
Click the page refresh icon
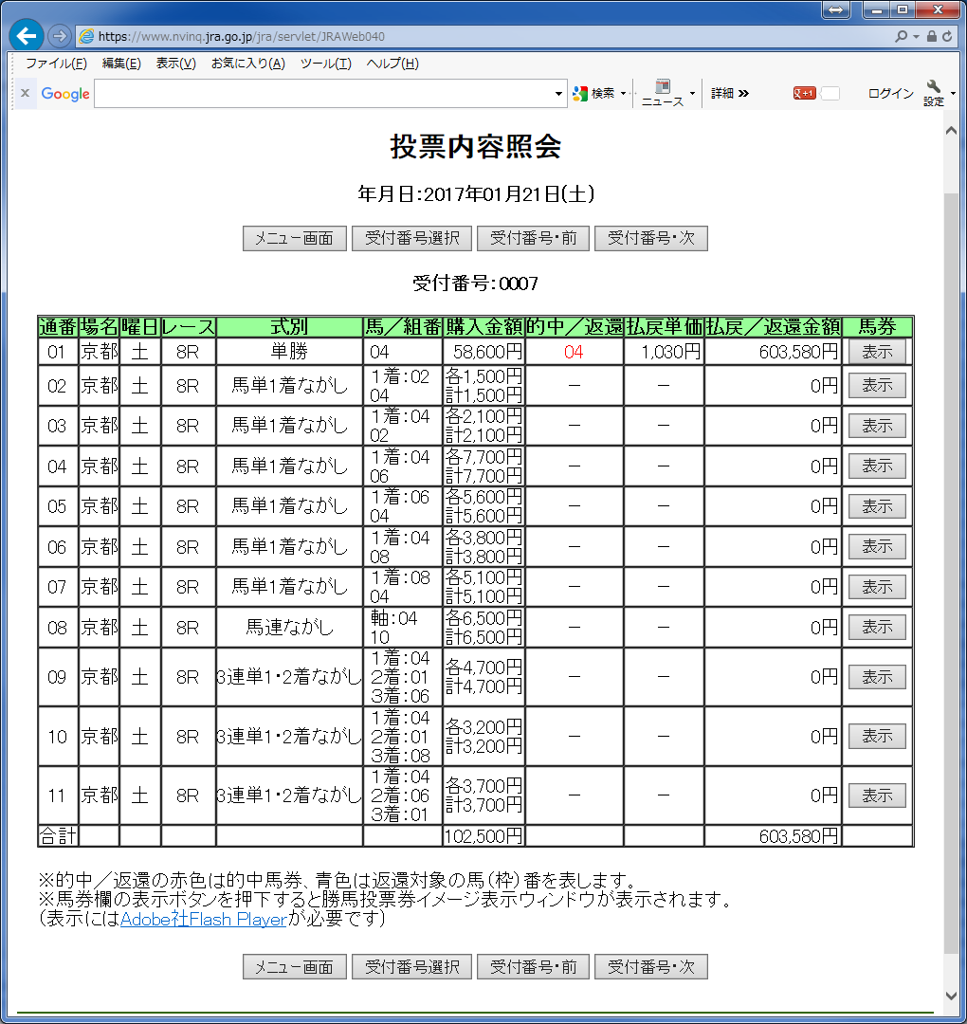[x=947, y=37]
